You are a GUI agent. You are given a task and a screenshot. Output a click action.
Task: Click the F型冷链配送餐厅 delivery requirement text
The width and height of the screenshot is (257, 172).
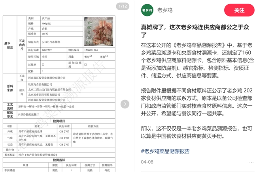pyautogui.click(x=29, y=114)
